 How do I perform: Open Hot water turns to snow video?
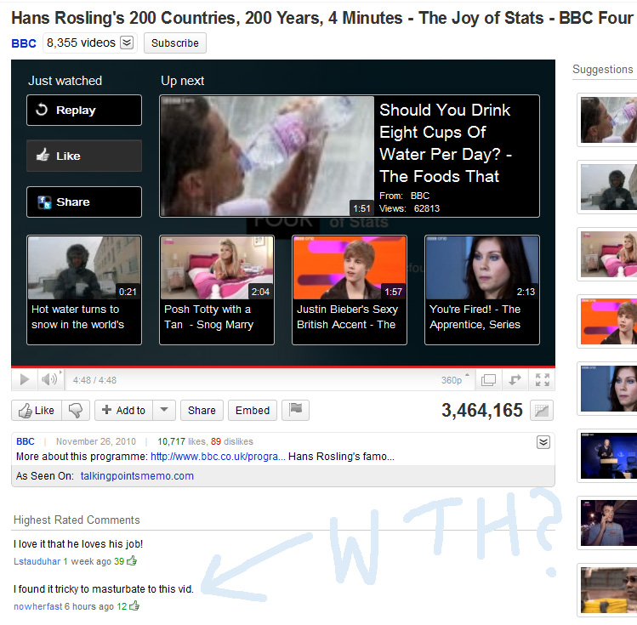click(84, 290)
